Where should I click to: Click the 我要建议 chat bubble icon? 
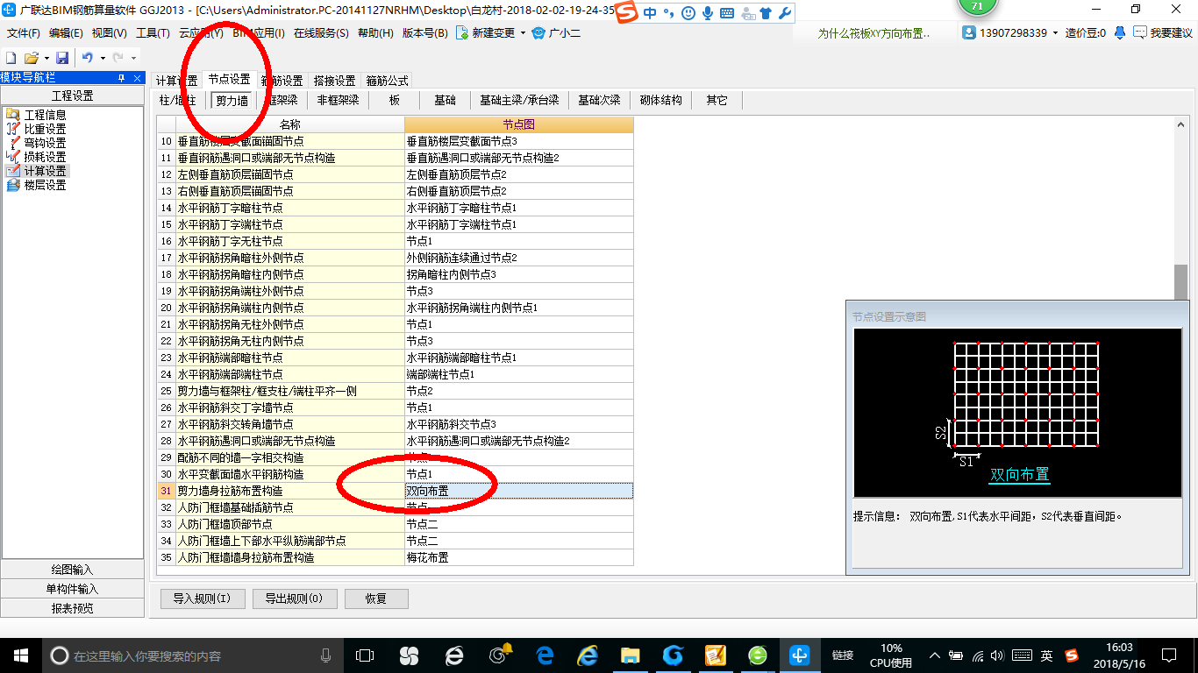pos(1140,32)
